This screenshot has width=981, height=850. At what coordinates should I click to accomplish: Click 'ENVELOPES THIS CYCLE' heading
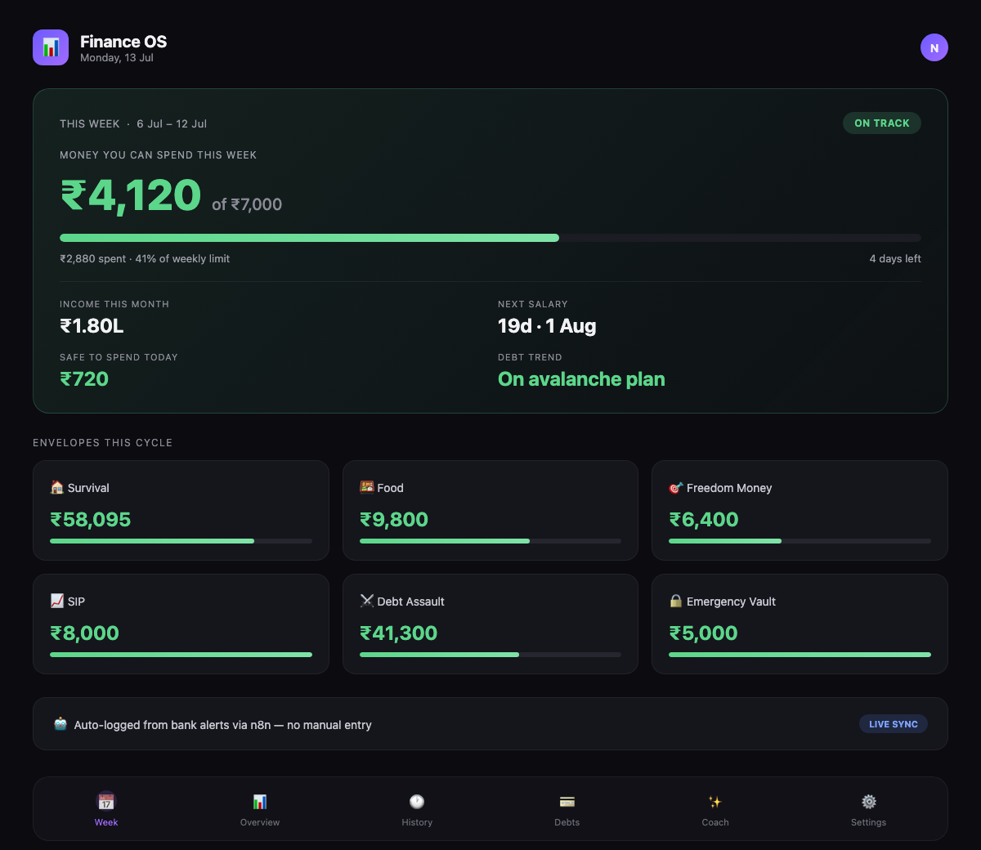103,443
